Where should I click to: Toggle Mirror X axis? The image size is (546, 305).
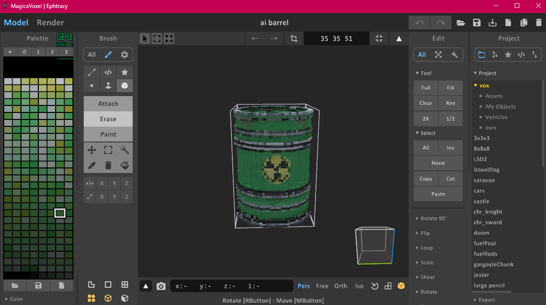click(x=102, y=183)
